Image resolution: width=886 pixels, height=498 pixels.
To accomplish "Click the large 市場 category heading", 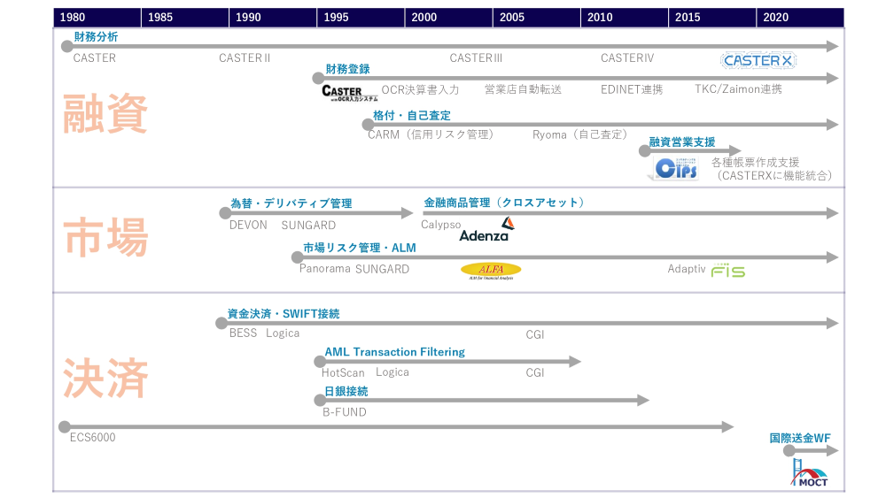I will 105,238.
